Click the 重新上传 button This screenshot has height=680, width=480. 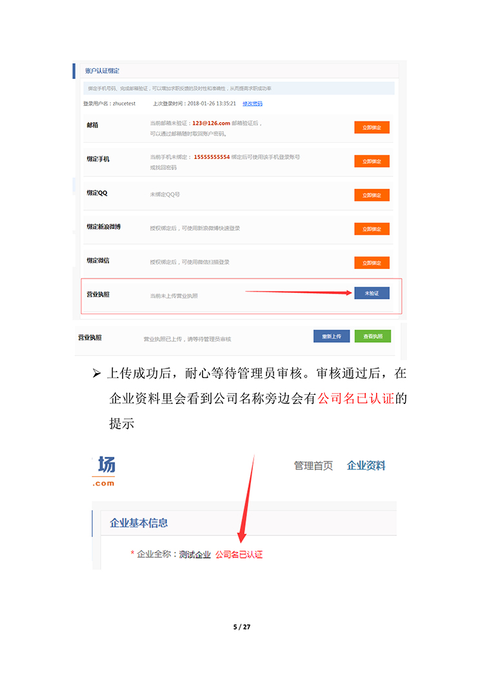tap(332, 336)
